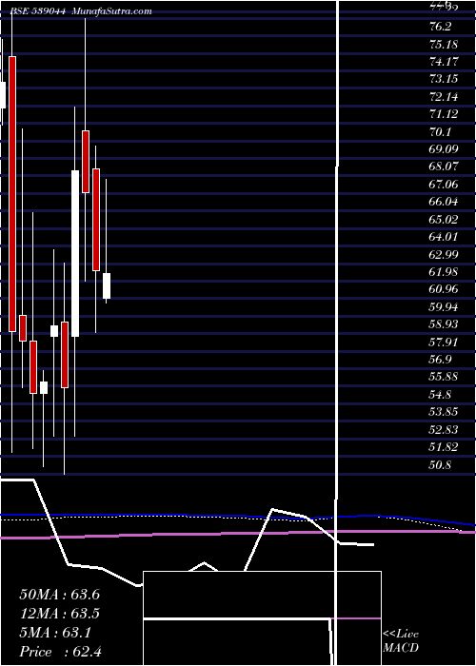Select the 62.99 price axis label

point(445,254)
